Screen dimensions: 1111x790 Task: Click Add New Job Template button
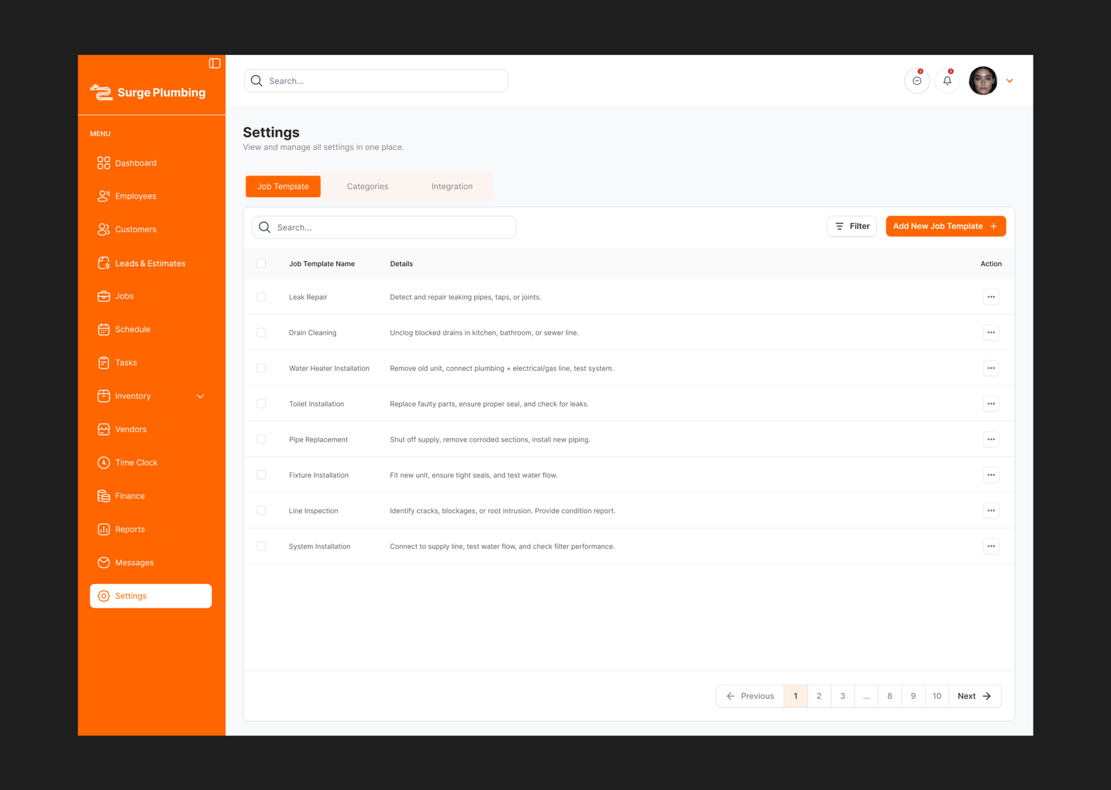pyautogui.click(x=945, y=226)
